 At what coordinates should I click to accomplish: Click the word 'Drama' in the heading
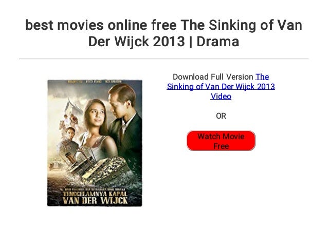218,42
